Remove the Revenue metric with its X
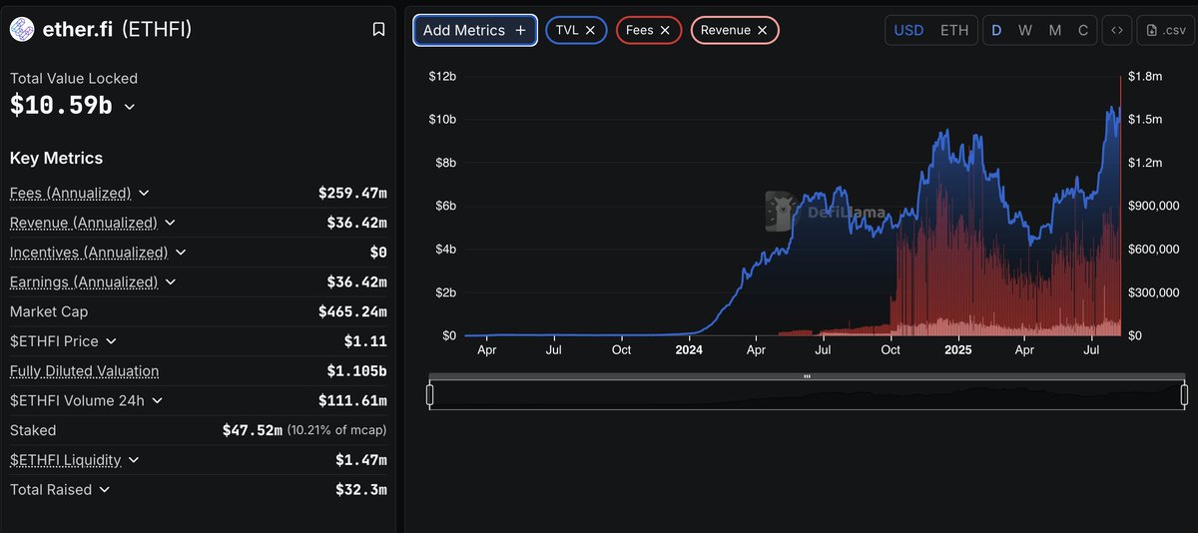Screen dimensions: 1198x533 coord(762,30)
